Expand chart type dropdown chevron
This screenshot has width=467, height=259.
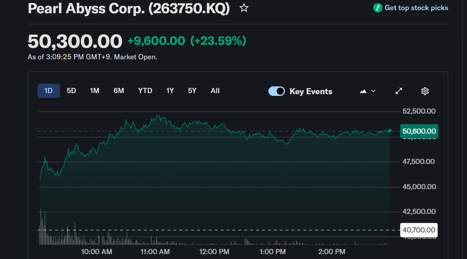click(373, 91)
